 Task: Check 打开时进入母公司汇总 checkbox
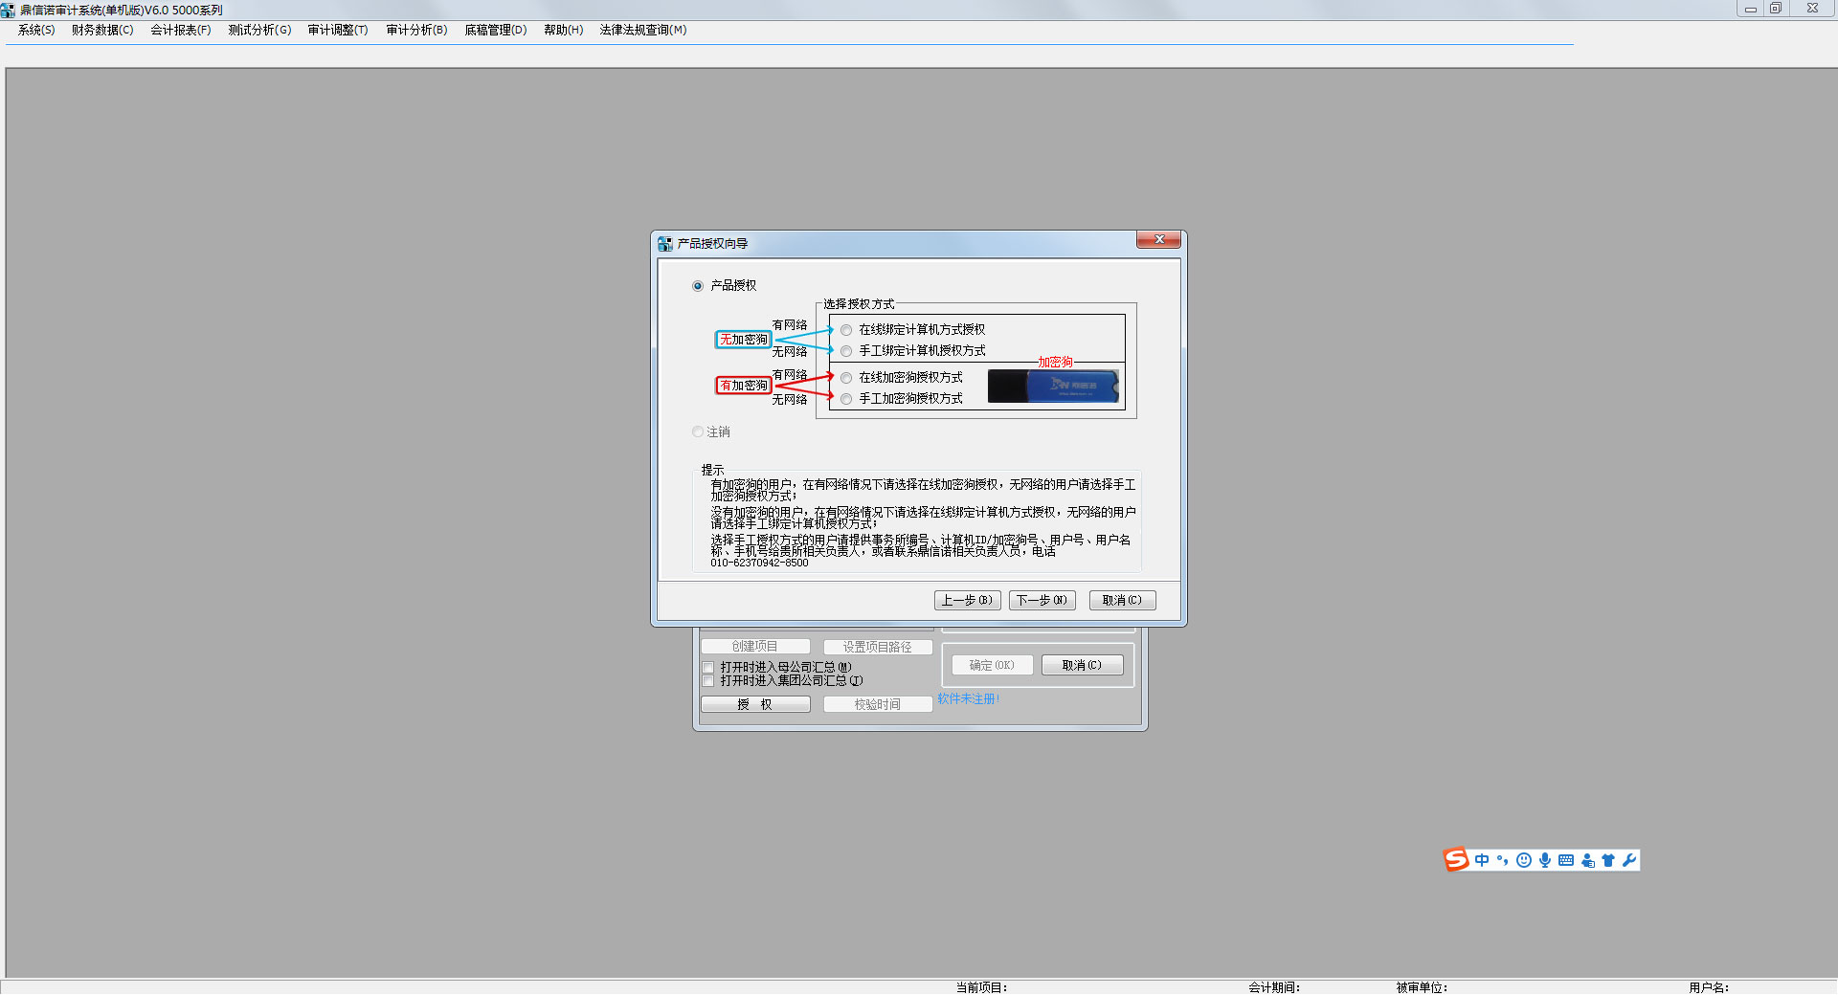707,667
